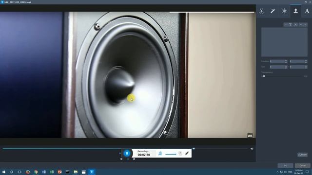The width and height of the screenshot is (312, 175).
Task: Add a text watermark with T button
Action: point(291,25)
